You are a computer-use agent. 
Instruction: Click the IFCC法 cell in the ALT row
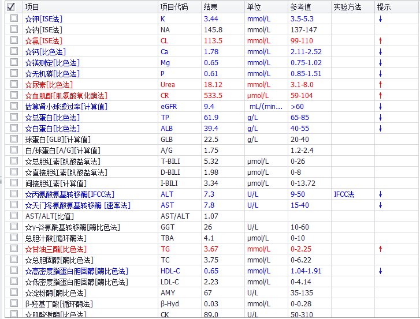coord(344,194)
